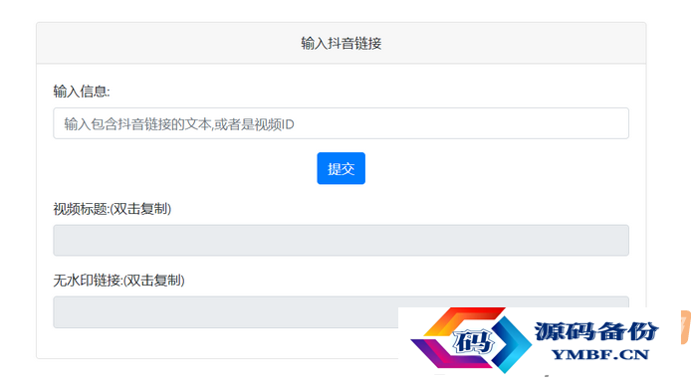The height and width of the screenshot is (385, 691).
Task: Click the 无水印链接:(双击复制) label
Action: (x=119, y=280)
